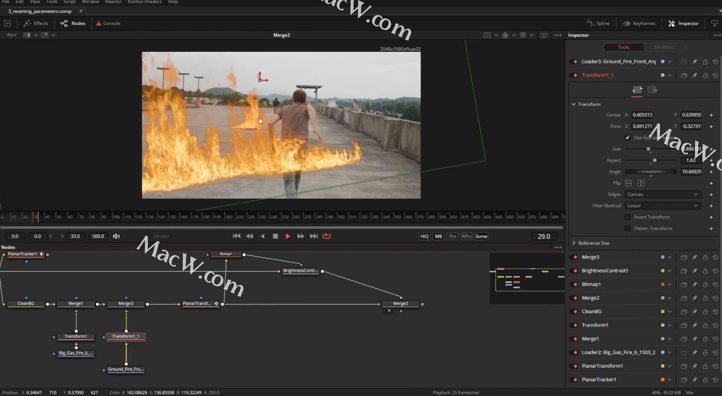Pin the BrightnessContrast1 tool
The height and width of the screenshot is (396, 722).
[x=695, y=271]
